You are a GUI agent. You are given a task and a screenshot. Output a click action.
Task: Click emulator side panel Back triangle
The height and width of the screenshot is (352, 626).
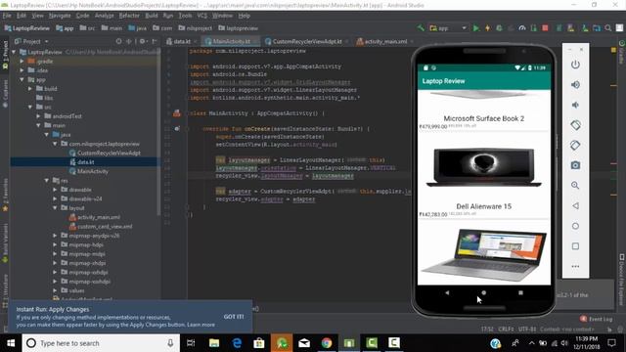click(575, 206)
